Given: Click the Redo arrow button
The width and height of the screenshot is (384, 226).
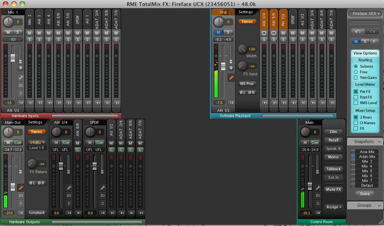Looking at the screenshot, I should [372, 31].
